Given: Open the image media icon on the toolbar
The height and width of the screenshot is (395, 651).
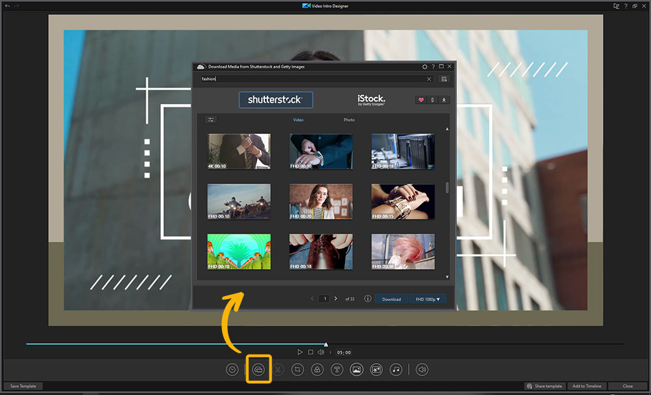Looking at the screenshot, I should [356, 369].
